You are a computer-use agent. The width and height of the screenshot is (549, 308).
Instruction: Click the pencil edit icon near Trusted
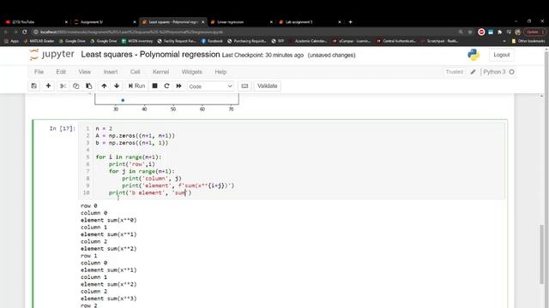point(473,72)
